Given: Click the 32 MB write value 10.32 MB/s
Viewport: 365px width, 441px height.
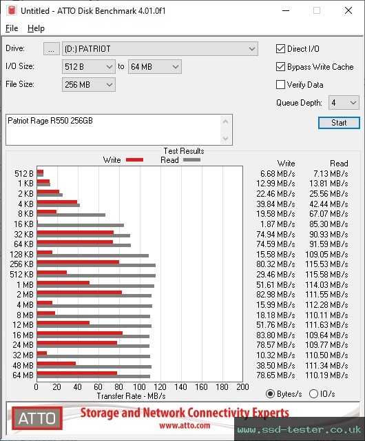Looking at the screenshot, I should 275,355.
